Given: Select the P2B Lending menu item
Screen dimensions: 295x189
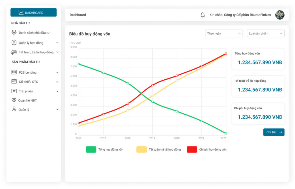Looking at the screenshot, I should (28, 72).
